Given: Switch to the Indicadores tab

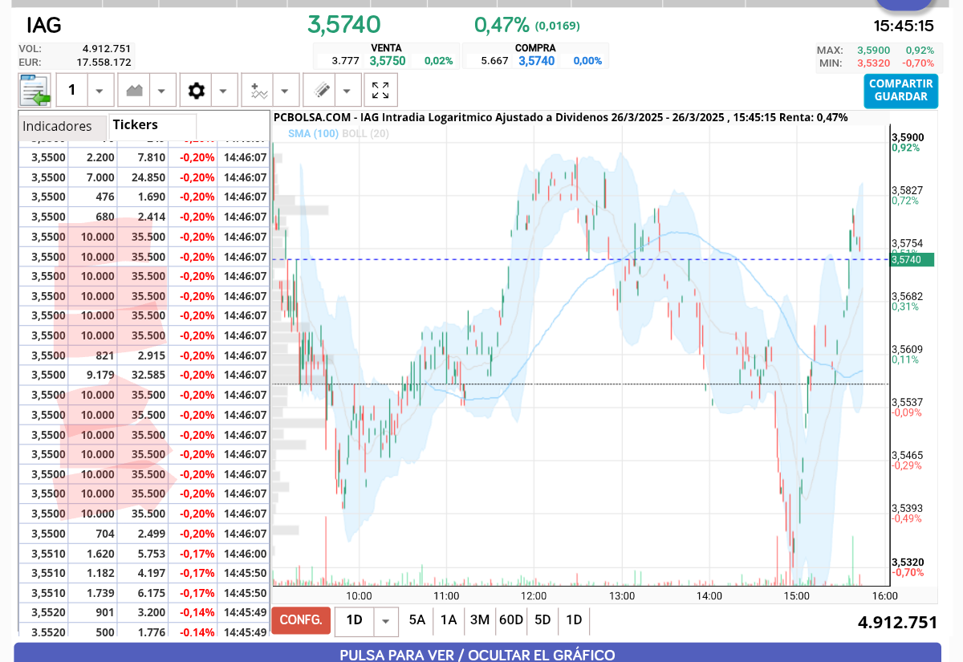Looking at the screenshot, I should 57,126.
